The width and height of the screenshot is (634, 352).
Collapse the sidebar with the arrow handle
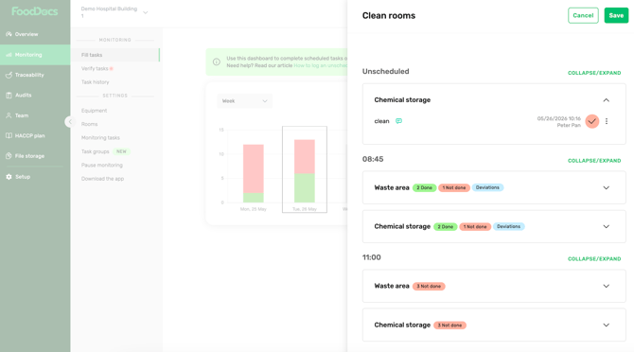(x=69, y=122)
